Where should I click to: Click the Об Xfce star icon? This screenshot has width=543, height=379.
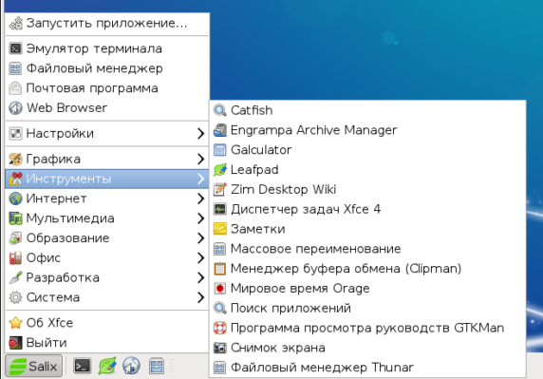[x=15, y=323]
